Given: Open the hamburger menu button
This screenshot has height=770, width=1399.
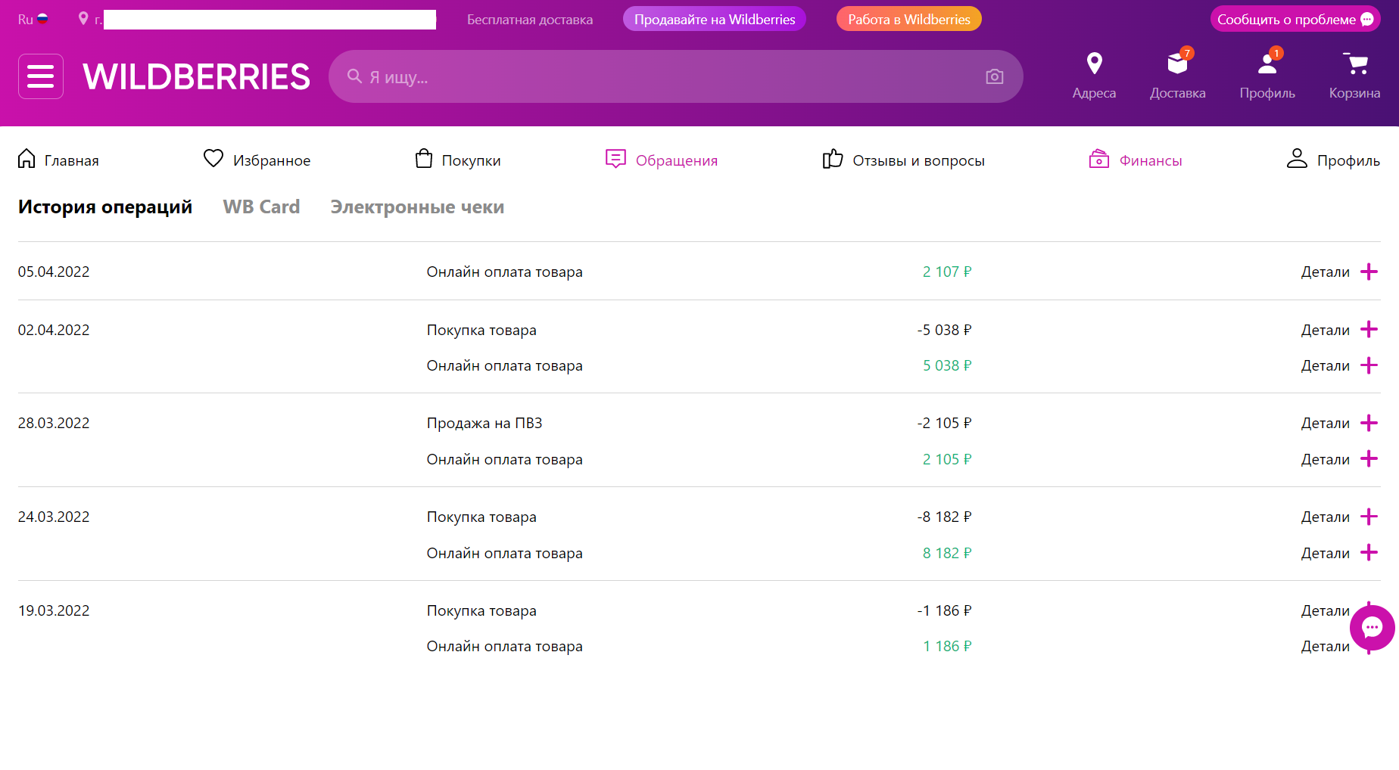Looking at the screenshot, I should (x=41, y=76).
